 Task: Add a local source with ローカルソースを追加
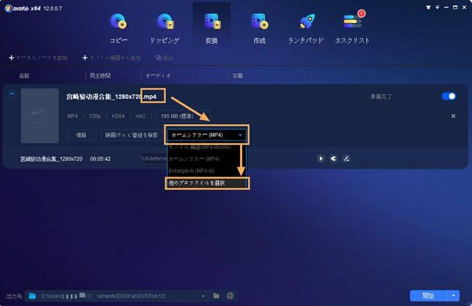[x=38, y=57]
